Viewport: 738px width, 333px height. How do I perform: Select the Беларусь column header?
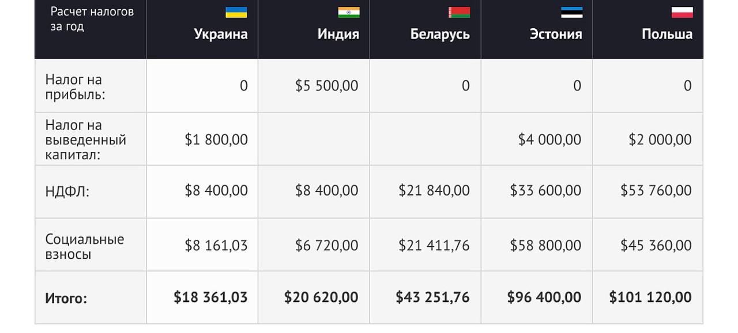pyautogui.click(x=440, y=34)
